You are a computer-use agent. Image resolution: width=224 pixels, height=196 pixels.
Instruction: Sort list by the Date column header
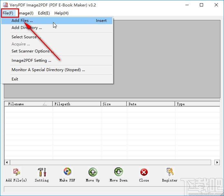coord(151,104)
